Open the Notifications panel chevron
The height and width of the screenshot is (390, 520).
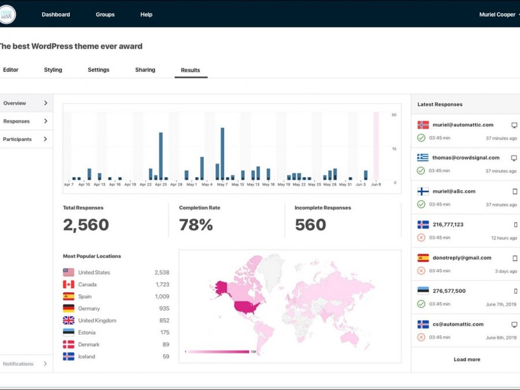pyautogui.click(x=46, y=364)
